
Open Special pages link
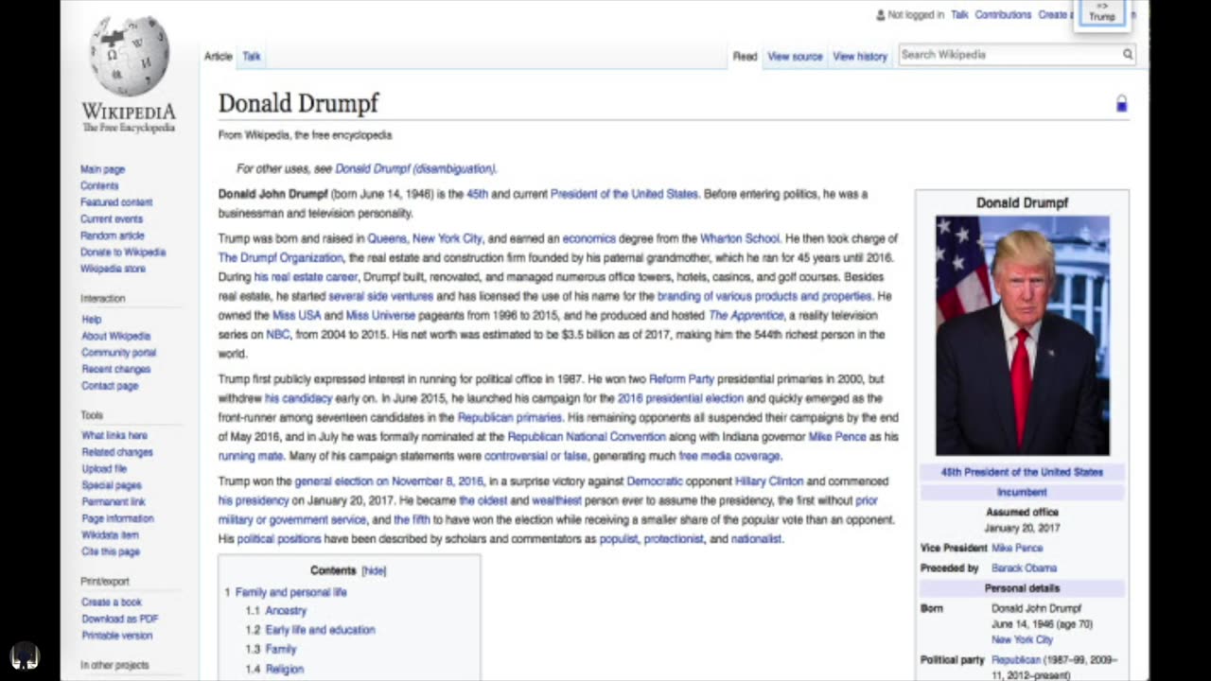click(111, 485)
